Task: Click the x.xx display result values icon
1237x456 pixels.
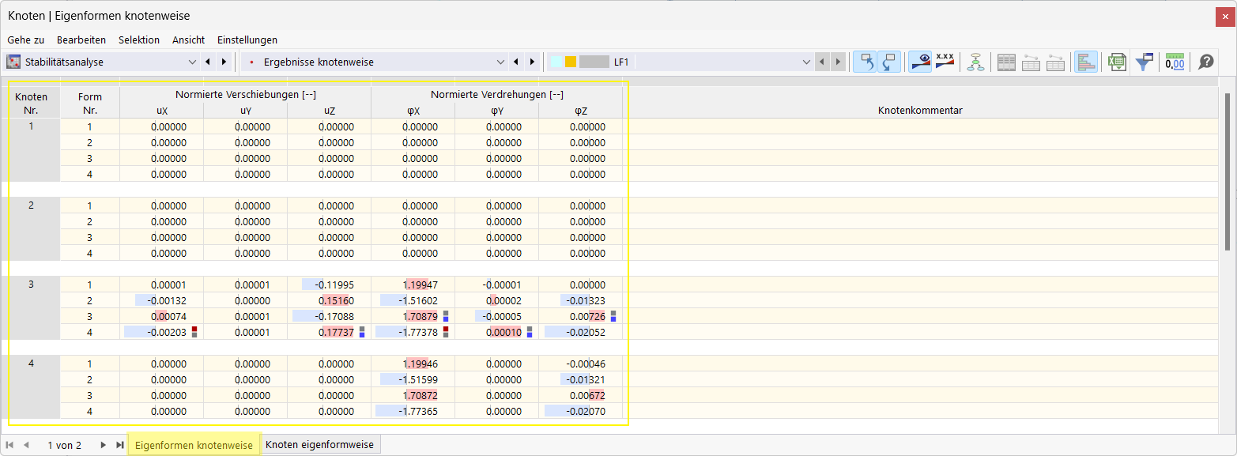Action: [x=945, y=62]
